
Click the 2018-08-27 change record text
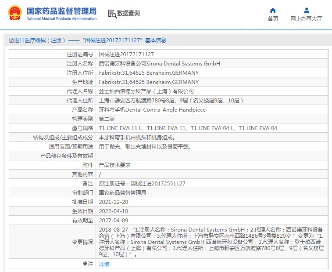pyautogui.click(x=211, y=242)
